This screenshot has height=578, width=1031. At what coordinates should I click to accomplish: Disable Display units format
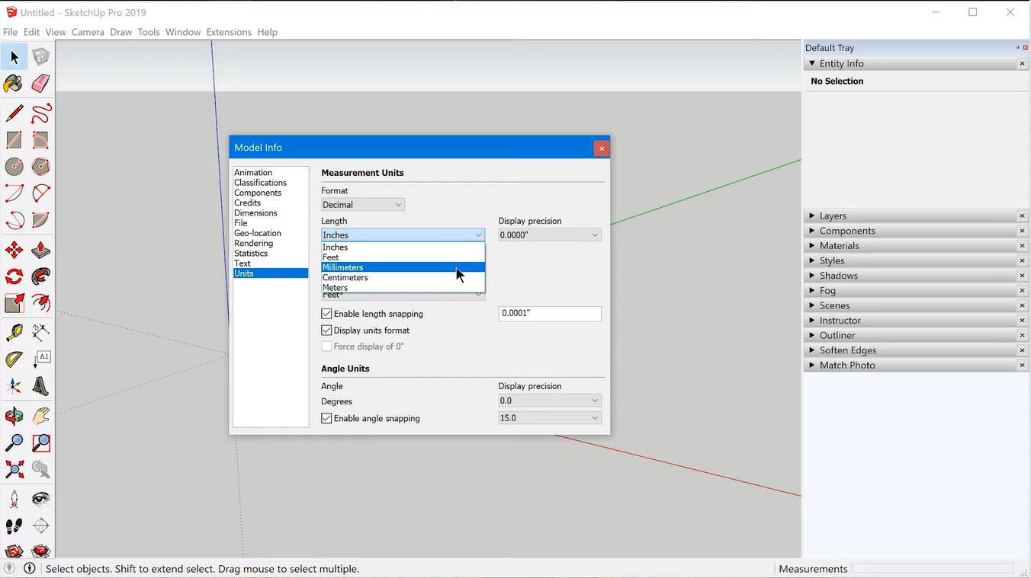[x=326, y=330]
